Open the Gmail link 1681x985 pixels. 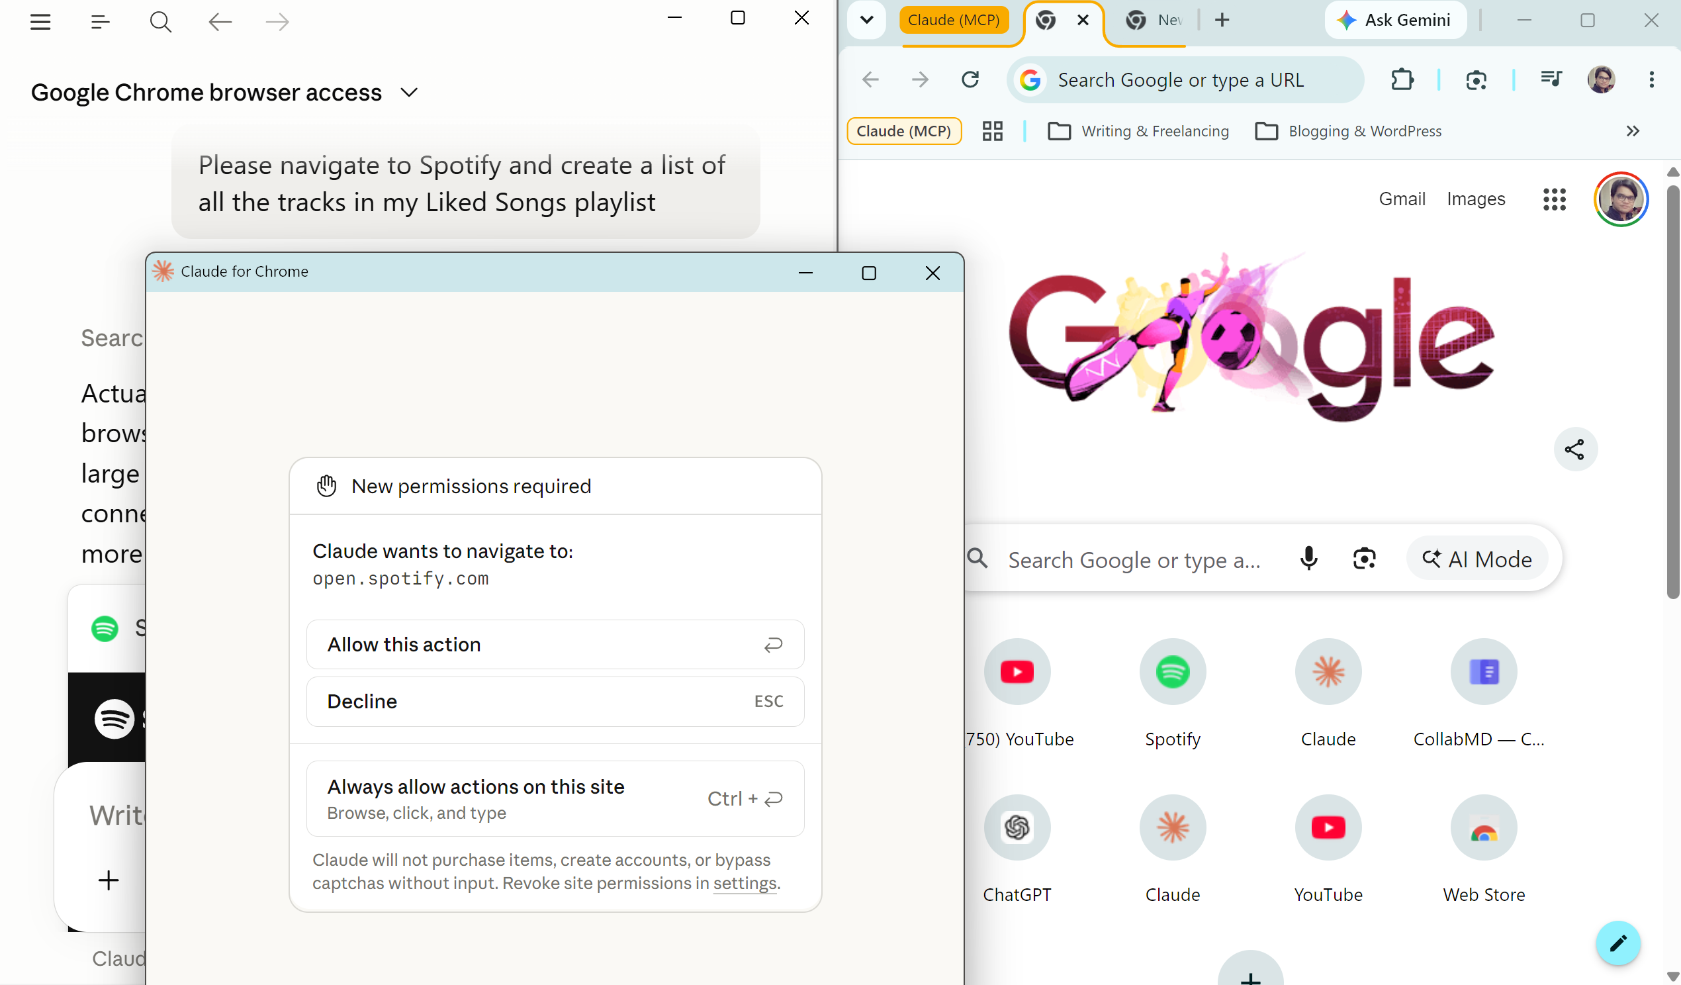point(1402,199)
